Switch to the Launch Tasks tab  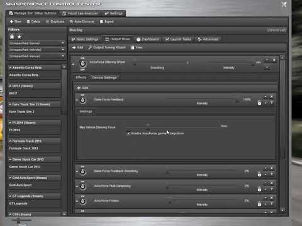[x=179, y=39]
